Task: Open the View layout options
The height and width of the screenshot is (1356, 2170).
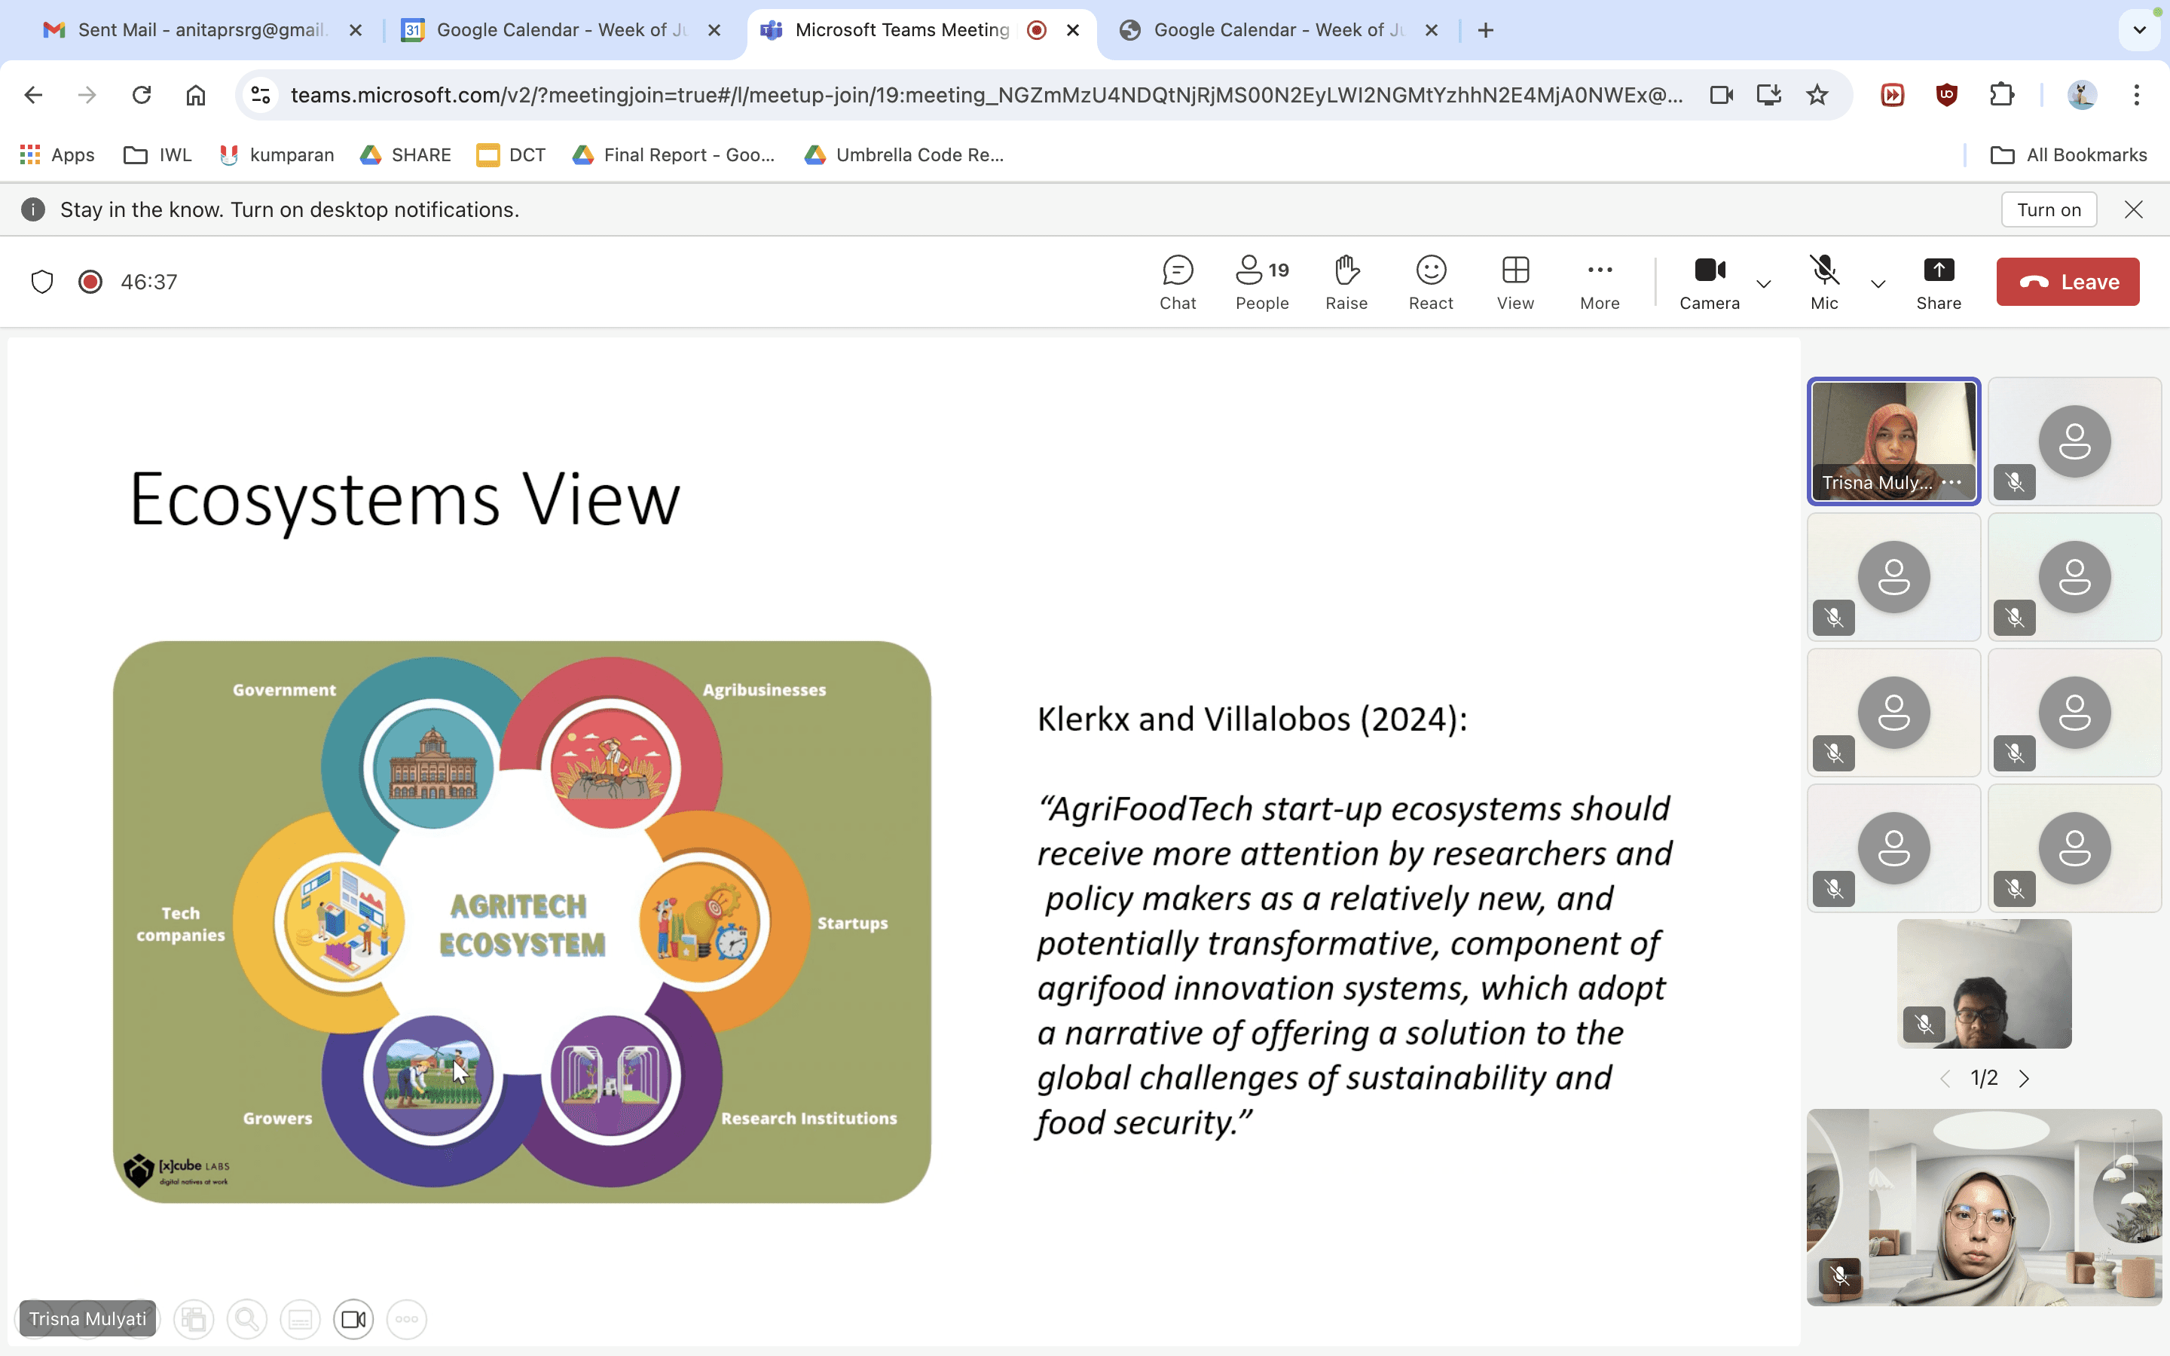Action: [x=1514, y=282]
